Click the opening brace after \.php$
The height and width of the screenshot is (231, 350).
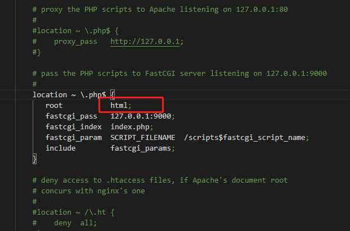113,95
